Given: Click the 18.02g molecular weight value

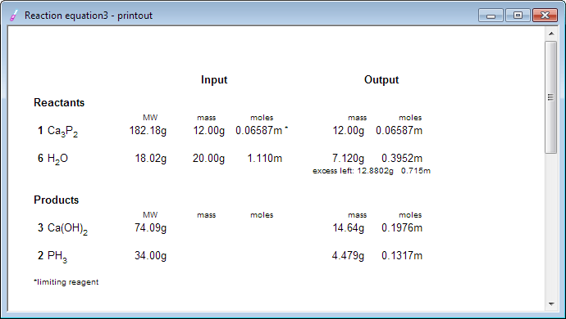Looking at the screenshot, I should 151,158.
